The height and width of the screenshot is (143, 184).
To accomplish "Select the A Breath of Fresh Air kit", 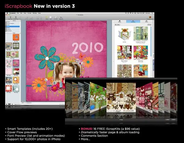I will click(x=140, y=34).
